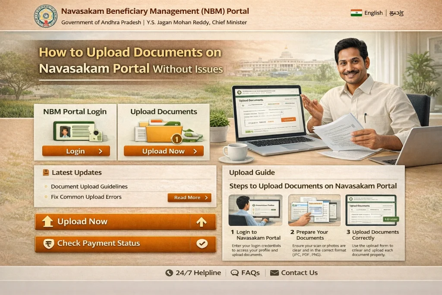This screenshot has width=442, height=295.
Task: Click the Upload Documents folder illustration
Action: click(x=169, y=131)
